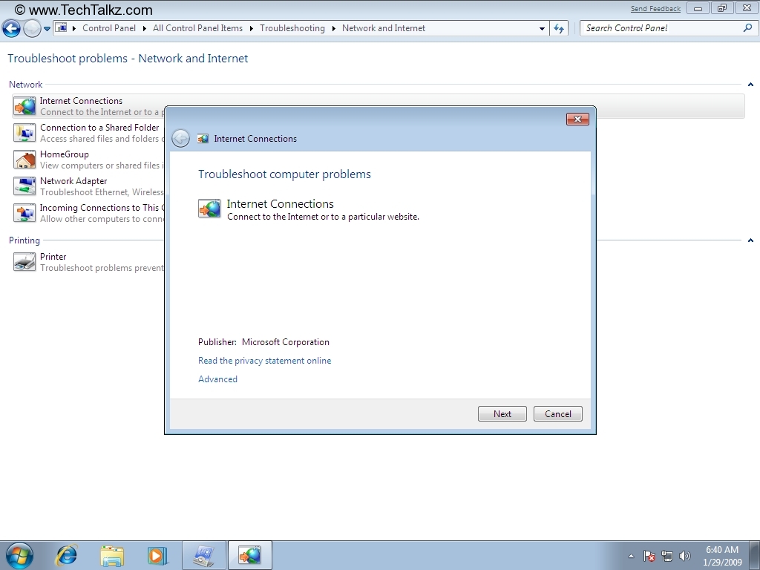The width and height of the screenshot is (760, 570).
Task: Click the Advanced link in dialog
Action: [x=217, y=379]
